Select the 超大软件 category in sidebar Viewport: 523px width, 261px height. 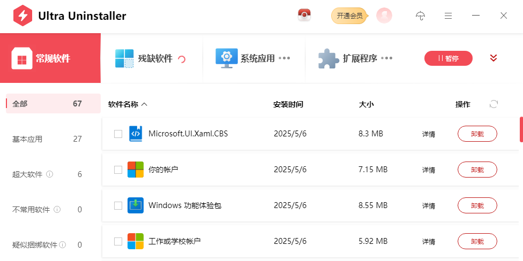pos(54,174)
